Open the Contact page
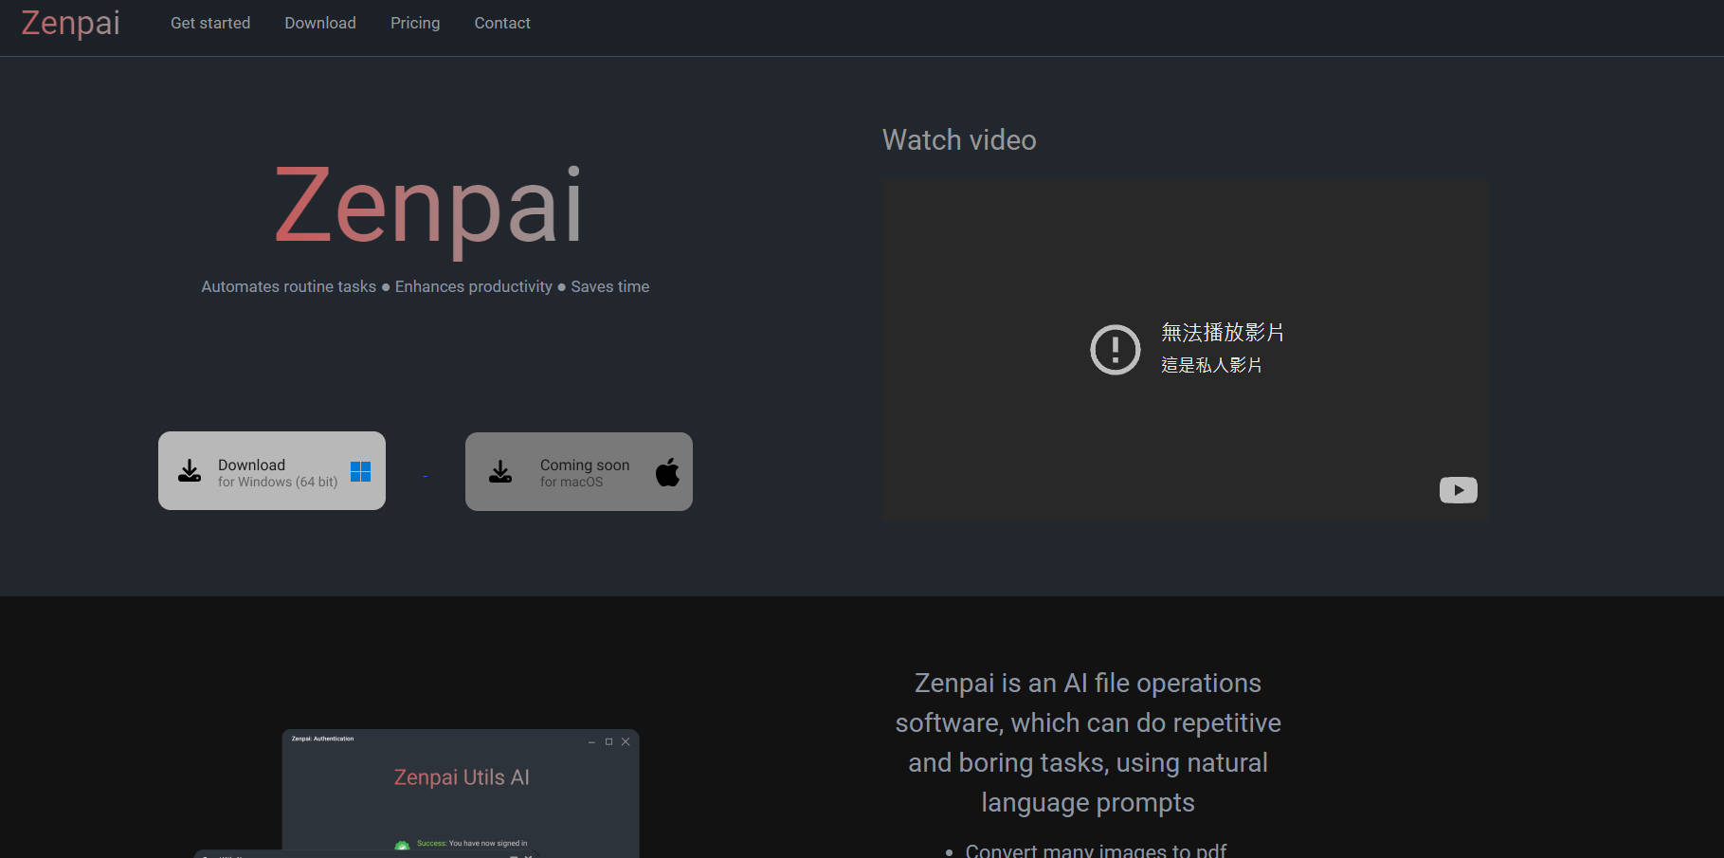 [x=501, y=23]
